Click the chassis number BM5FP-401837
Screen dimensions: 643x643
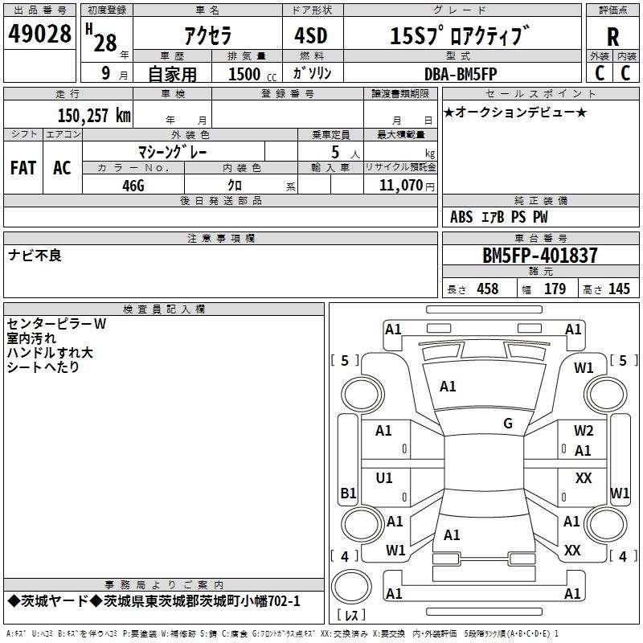(x=540, y=256)
